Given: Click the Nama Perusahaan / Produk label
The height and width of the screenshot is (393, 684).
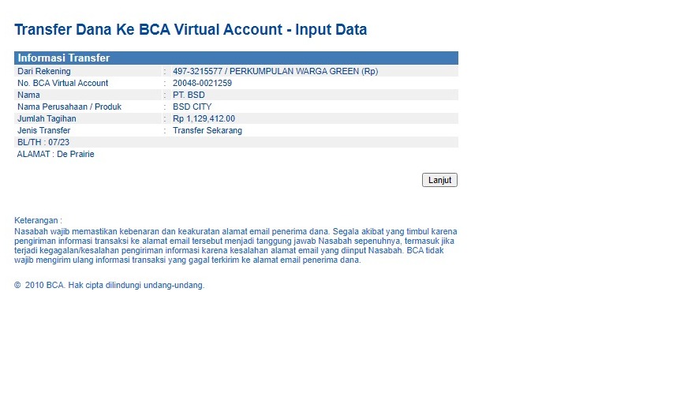Looking at the screenshot, I should (x=69, y=107).
